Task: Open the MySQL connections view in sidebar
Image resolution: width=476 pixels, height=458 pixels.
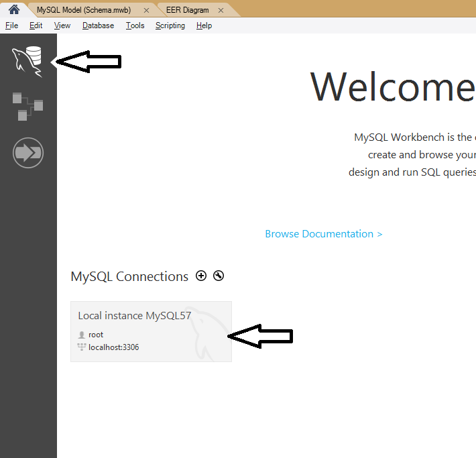Action: [27, 61]
